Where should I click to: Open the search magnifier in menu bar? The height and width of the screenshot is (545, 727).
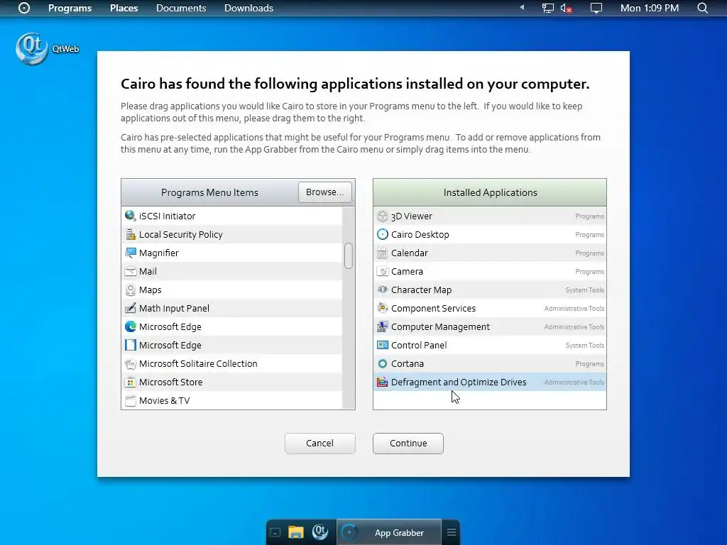tap(703, 8)
